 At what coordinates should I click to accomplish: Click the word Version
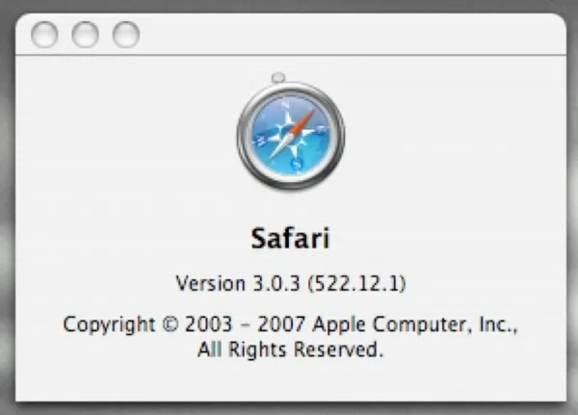(208, 284)
